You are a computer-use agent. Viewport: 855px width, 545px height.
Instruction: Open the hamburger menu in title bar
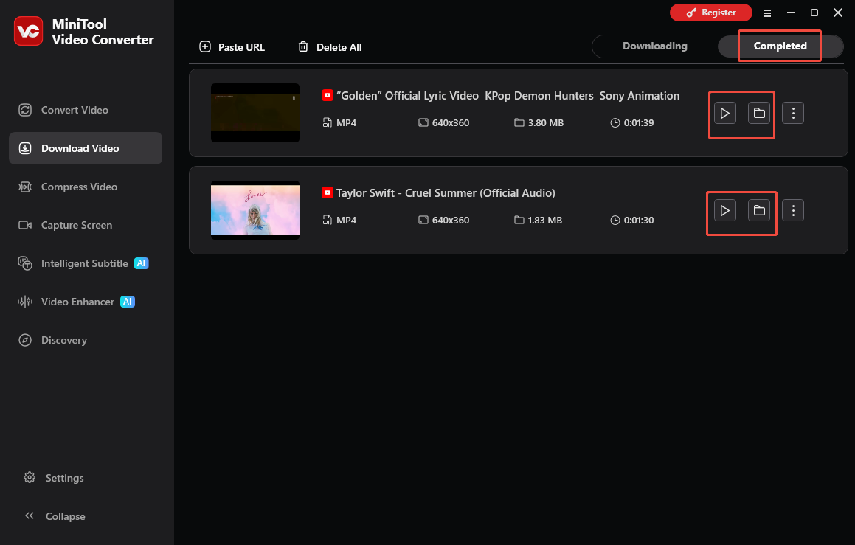point(767,13)
